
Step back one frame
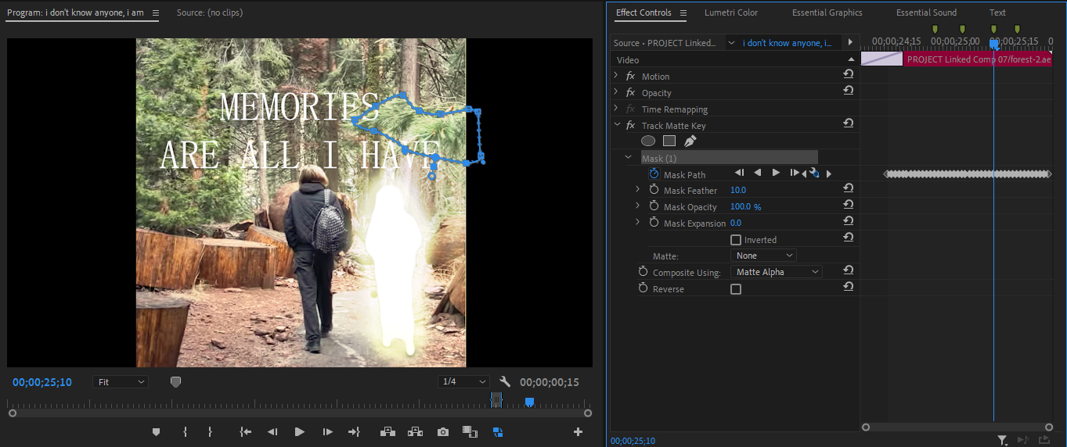tap(272, 431)
